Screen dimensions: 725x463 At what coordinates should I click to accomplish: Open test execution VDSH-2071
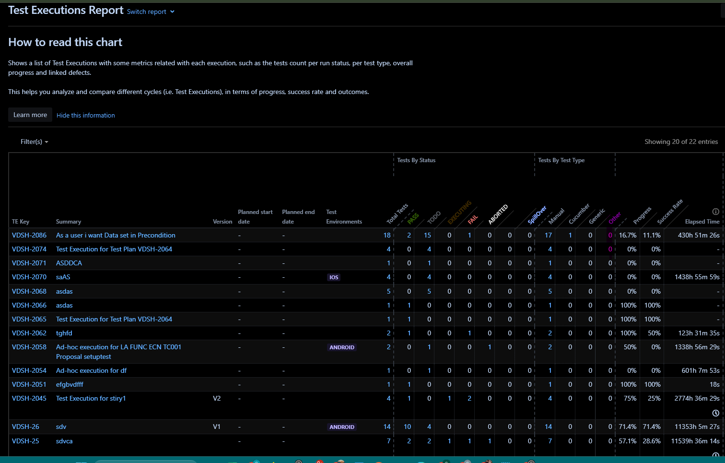point(29,263)
